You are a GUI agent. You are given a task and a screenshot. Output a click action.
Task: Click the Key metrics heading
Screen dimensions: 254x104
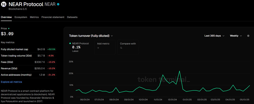(7, 42)
